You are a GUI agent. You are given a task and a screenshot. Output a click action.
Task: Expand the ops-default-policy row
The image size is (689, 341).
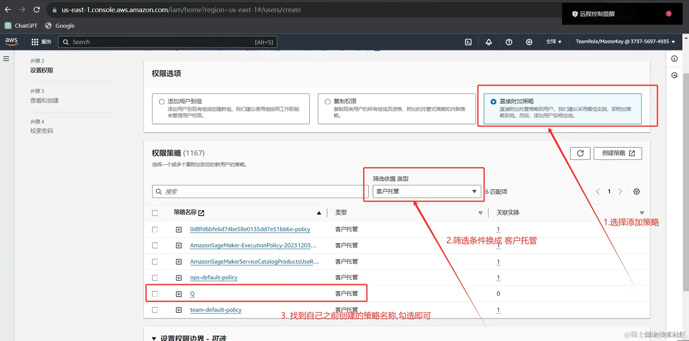[x=179, y=278]
